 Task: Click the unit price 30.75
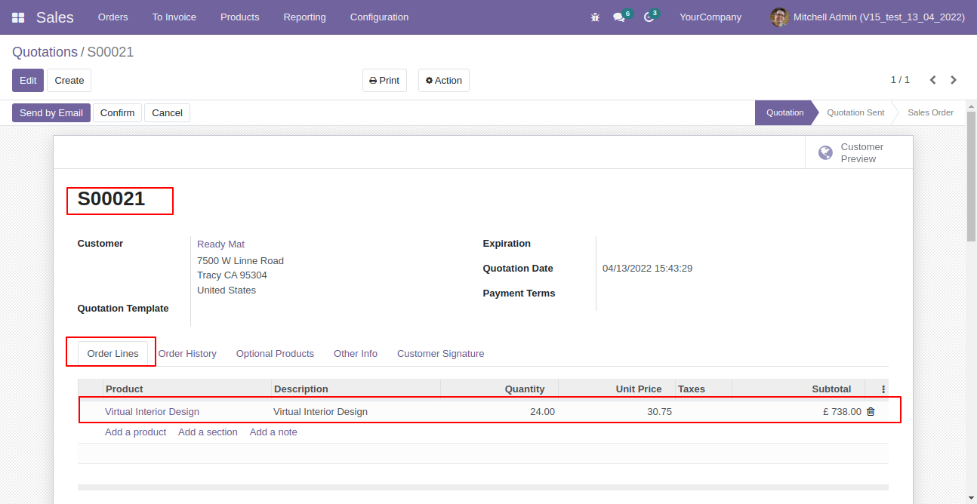[x=659, y=412]
